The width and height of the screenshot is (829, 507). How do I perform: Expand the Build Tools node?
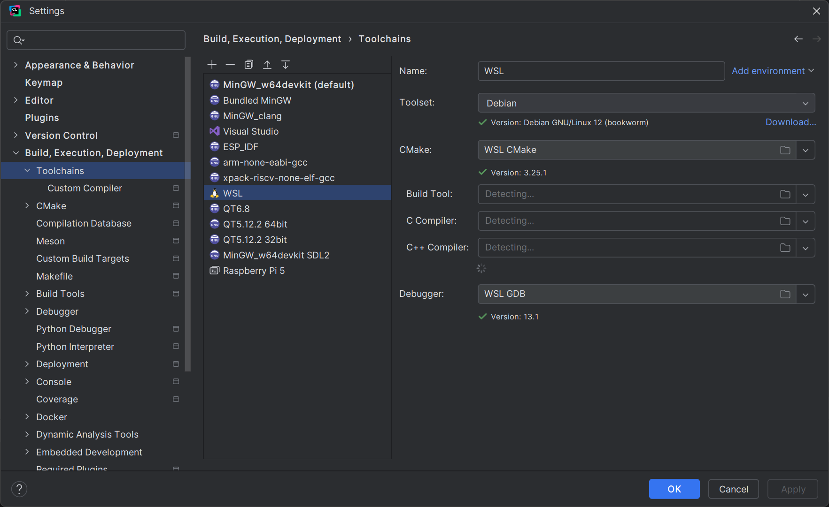pyautogui.click(x=27, y=294)
